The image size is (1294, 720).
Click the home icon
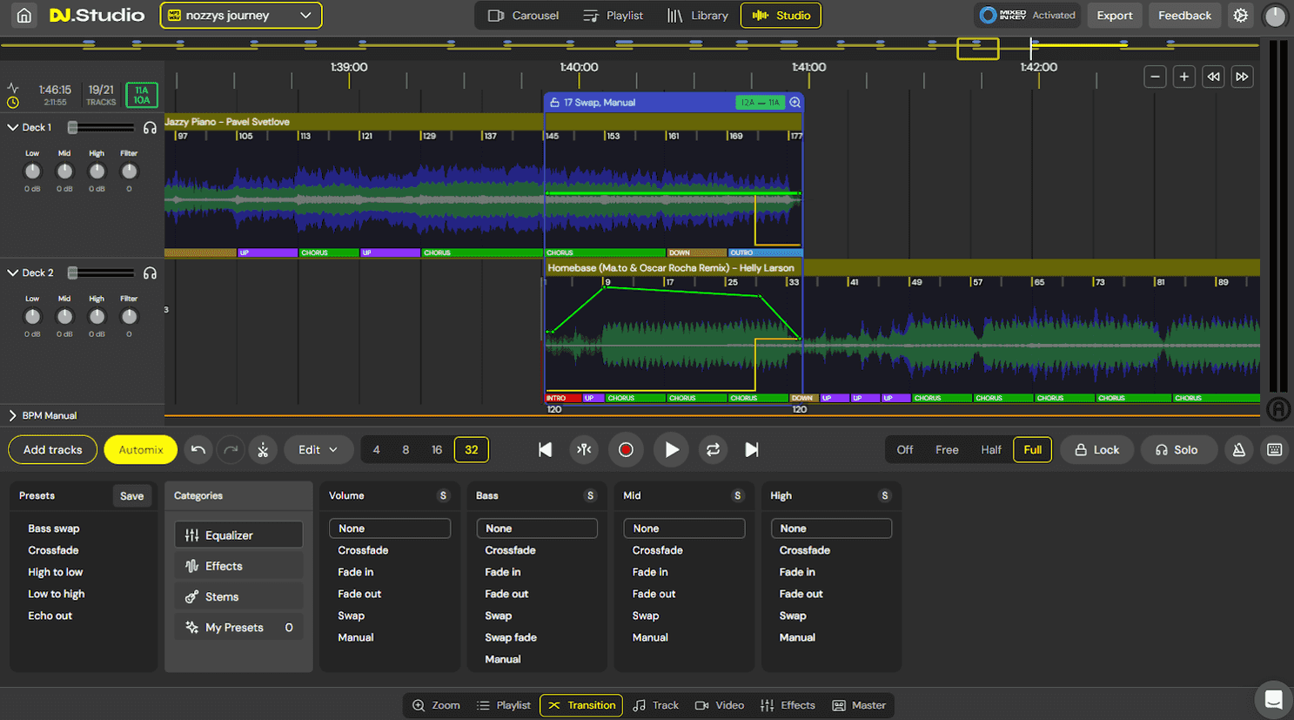tap(24, 16)
